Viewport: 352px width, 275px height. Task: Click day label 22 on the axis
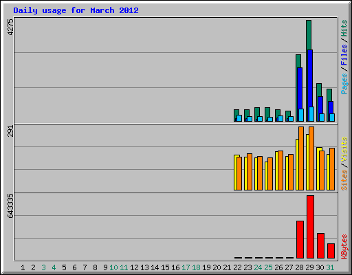click(x=237, y=267)
